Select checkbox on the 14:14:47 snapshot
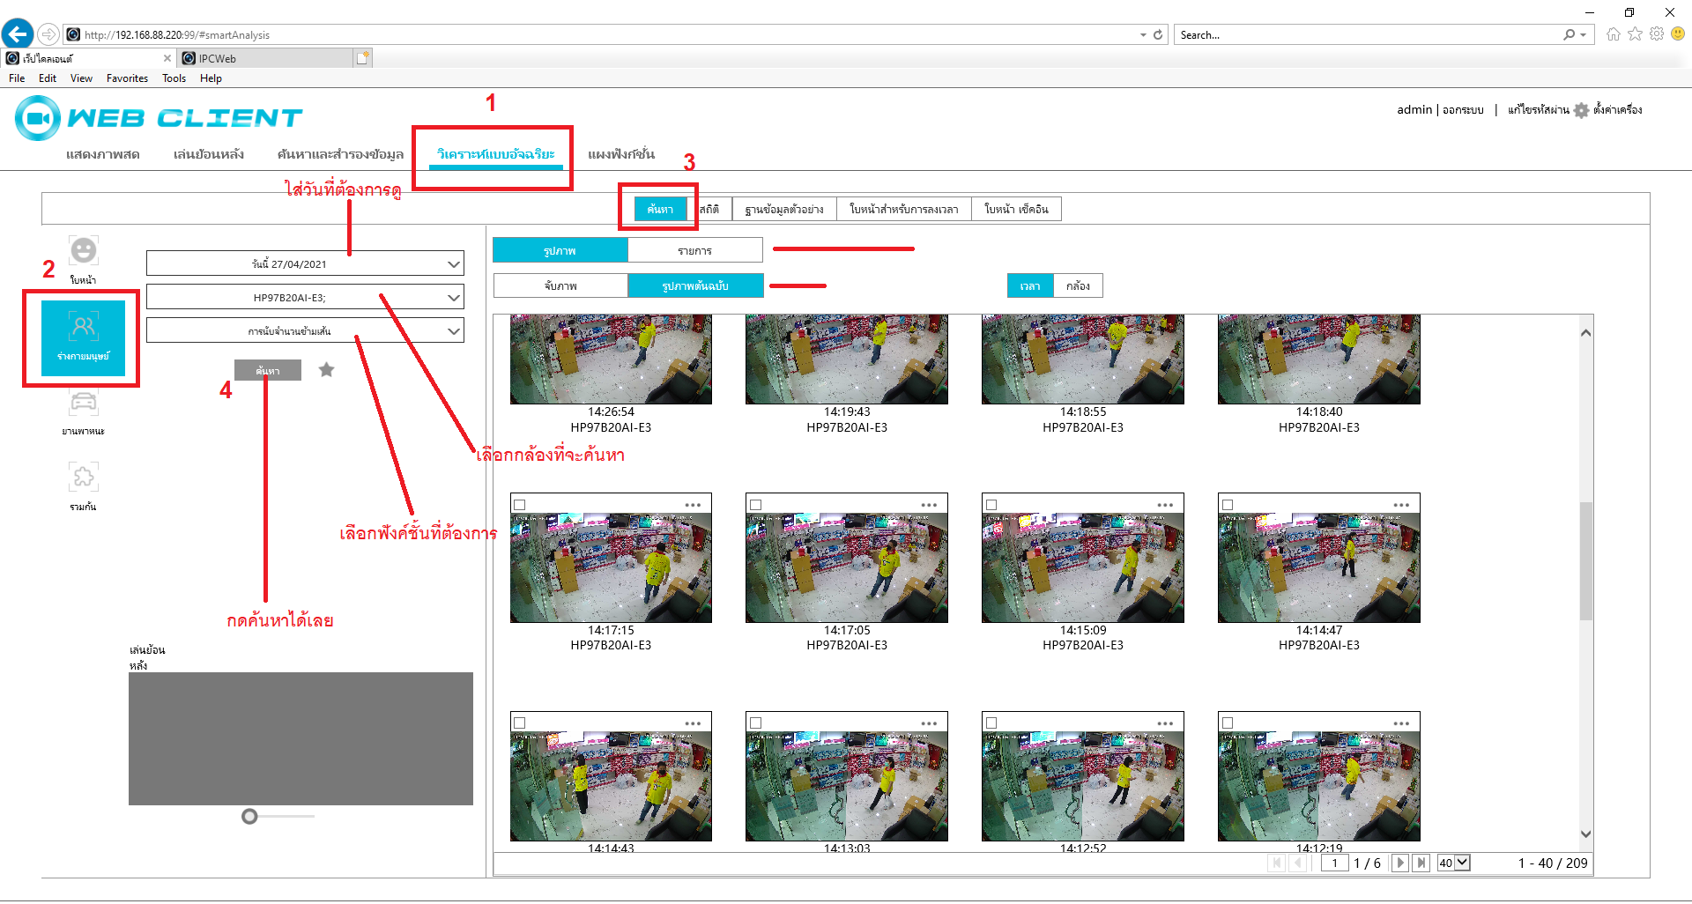Screen dimensions: 1692x904 1228,506
